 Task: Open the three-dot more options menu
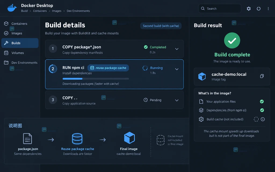(x=268, y=9)
